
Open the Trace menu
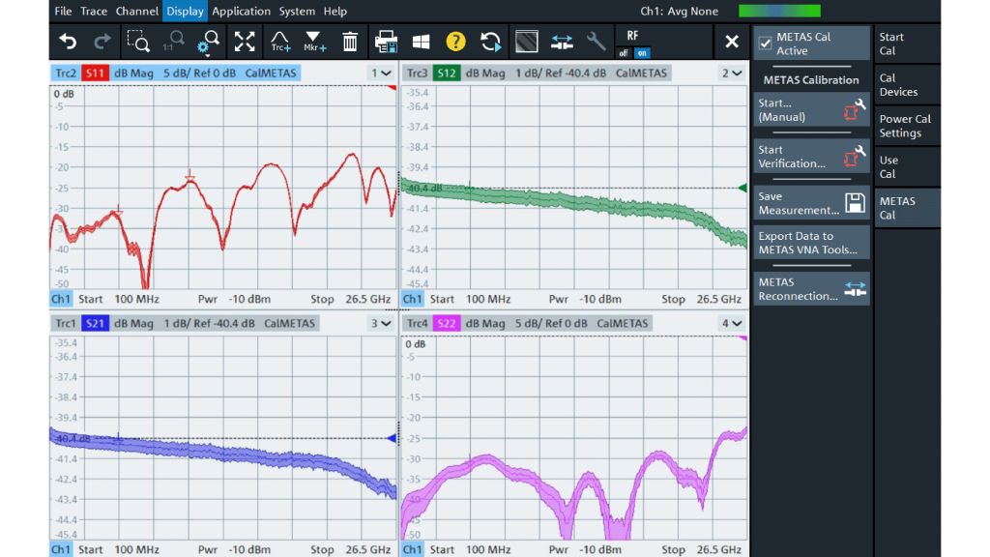pyautogui.click(x=94, y=12)
